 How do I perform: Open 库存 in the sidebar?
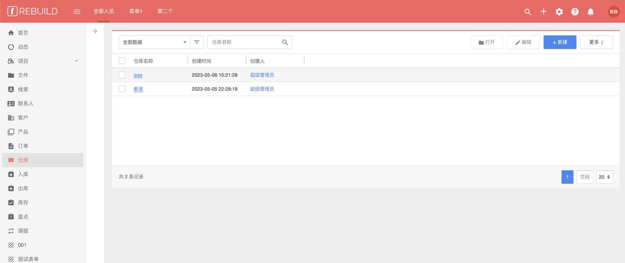(23, 203)
